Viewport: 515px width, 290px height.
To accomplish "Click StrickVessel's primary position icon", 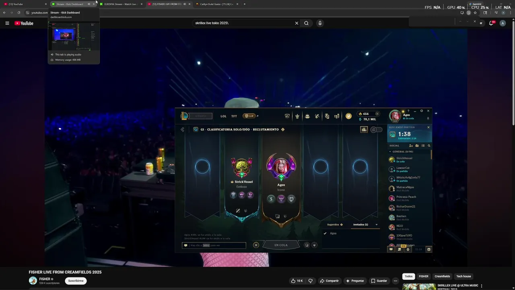I will pos(238,211).
